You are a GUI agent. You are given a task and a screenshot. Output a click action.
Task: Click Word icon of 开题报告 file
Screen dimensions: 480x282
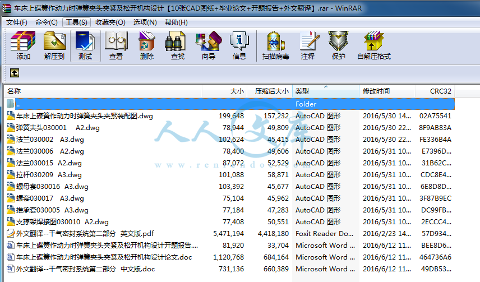[x=11, y=245]
